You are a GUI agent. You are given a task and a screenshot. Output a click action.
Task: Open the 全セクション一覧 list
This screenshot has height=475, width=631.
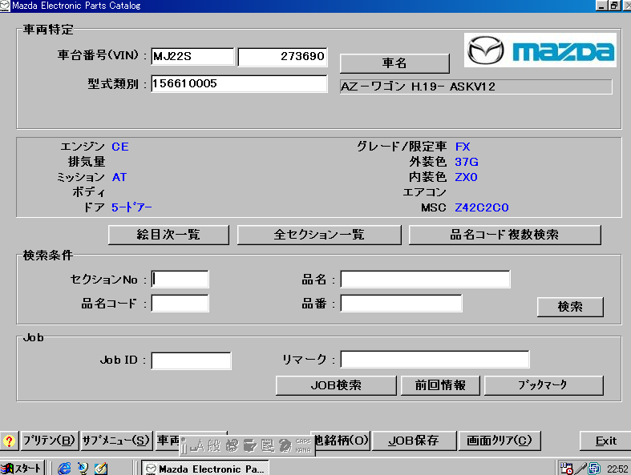(x=319, y=235)
